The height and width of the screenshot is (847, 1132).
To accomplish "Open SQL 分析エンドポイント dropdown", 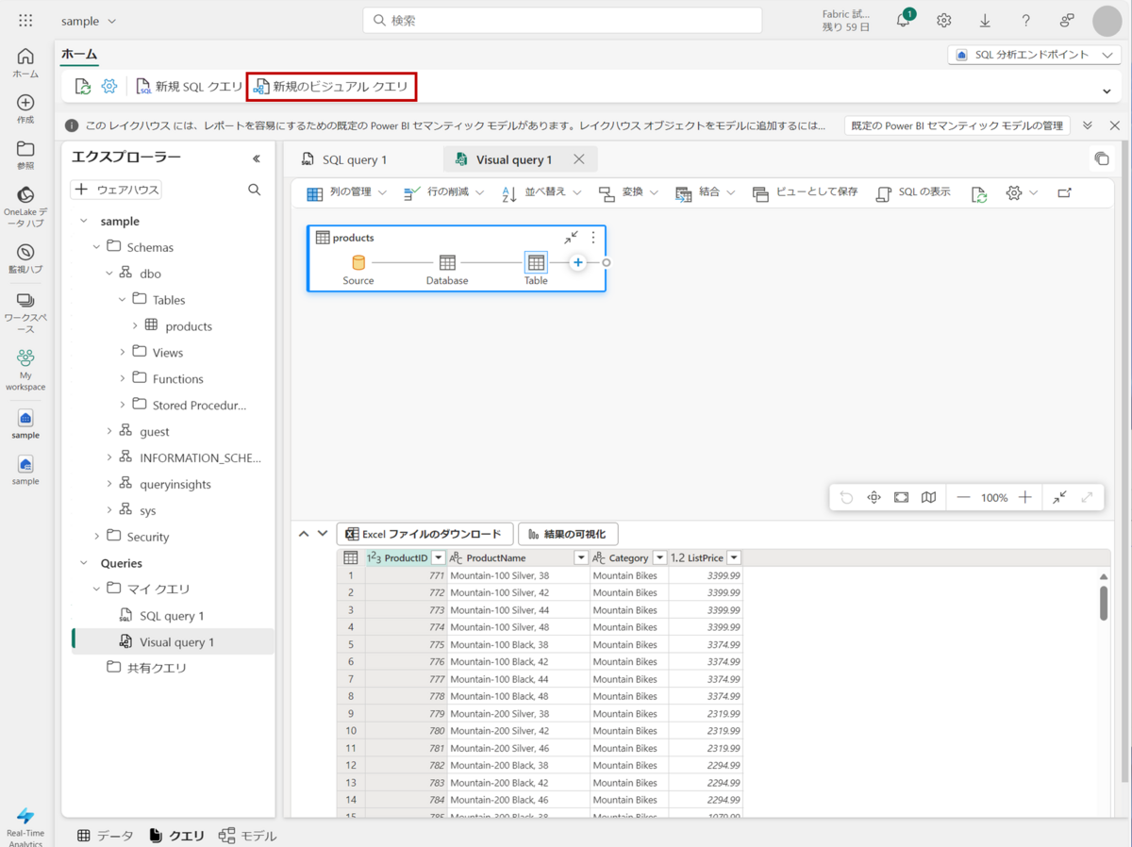I will [x=1034, y=55].
